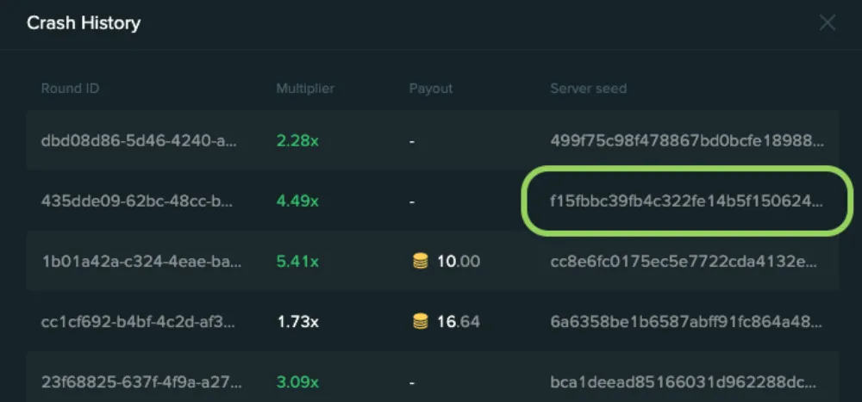Open round ID 435dde09-62bc-48cc
862x402 pixels.
[x=137, y=201]
